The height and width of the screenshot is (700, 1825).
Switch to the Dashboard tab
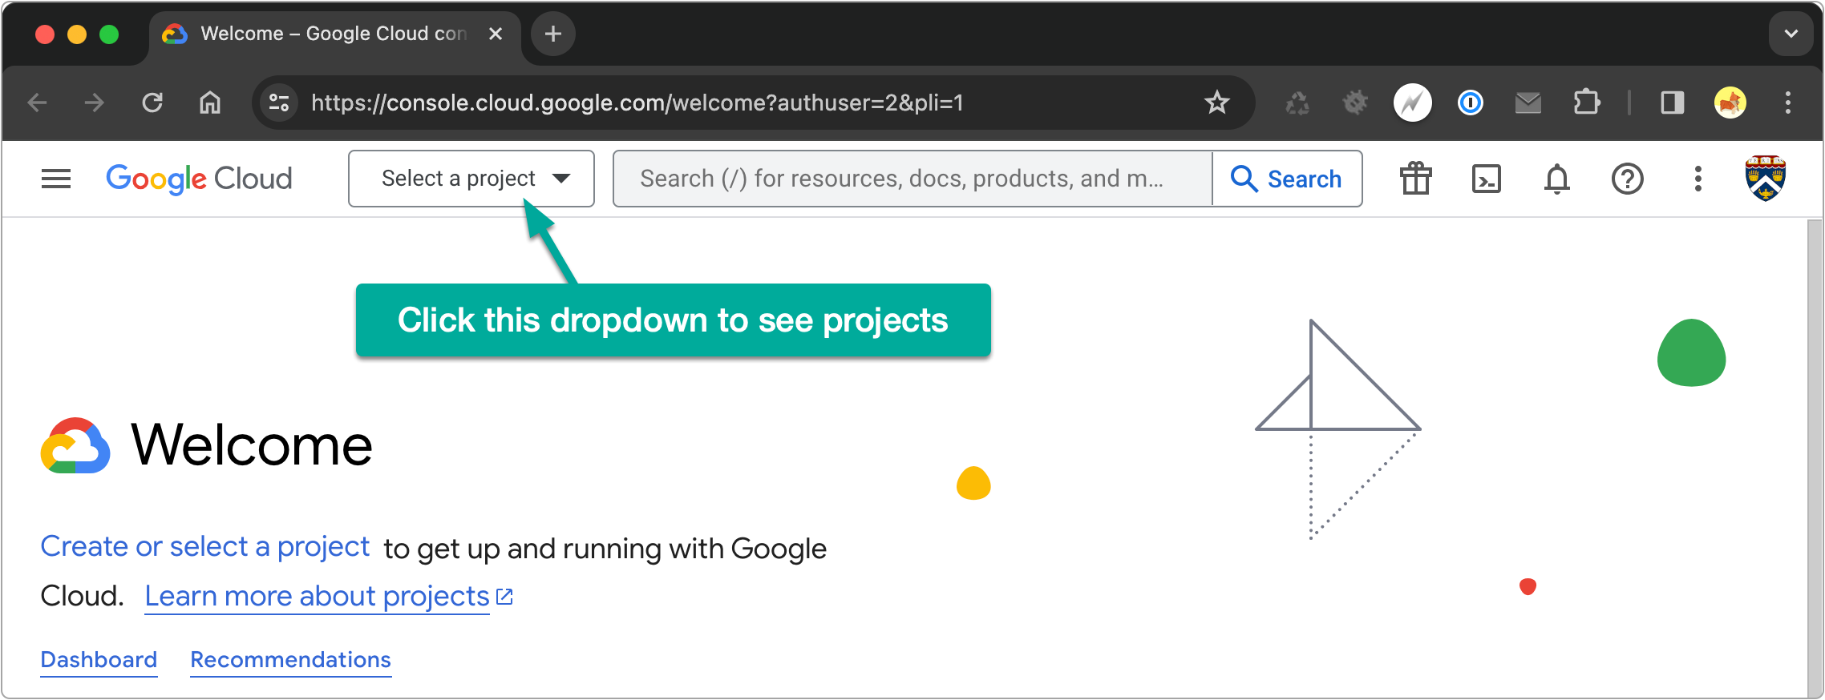coord(99,660)
